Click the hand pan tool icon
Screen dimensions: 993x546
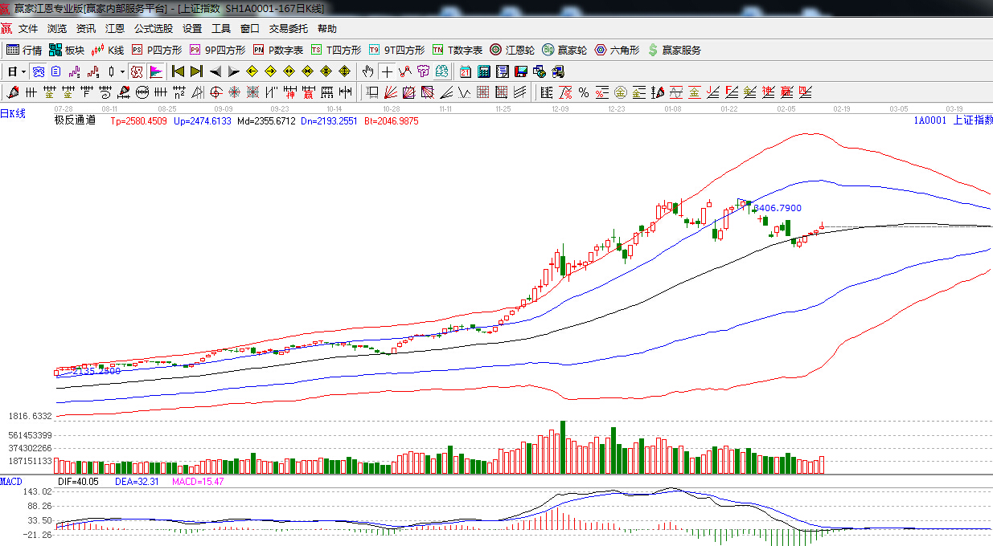point(368,71)
